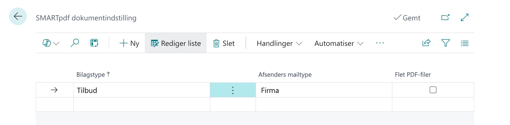This screenshot has height=125, width=510.
Task: Sort by Bilagstype column header
Action: tap(91, 75)
